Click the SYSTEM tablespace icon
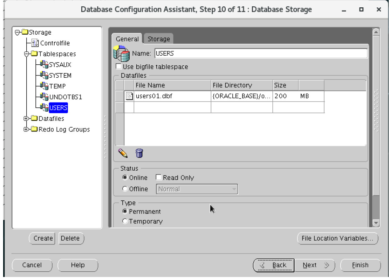 (44, 76)
